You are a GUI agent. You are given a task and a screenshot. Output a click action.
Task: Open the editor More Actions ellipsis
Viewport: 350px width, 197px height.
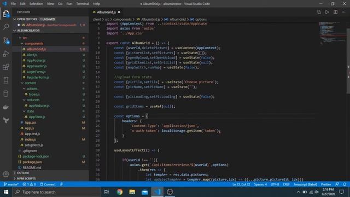click(343, 12)
